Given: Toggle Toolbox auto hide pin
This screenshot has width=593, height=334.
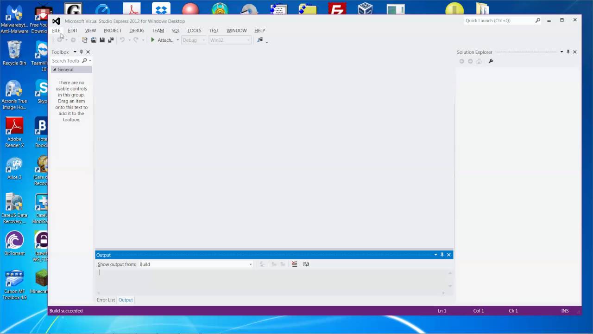Looking at the screenshot, I should coord(81,52).
